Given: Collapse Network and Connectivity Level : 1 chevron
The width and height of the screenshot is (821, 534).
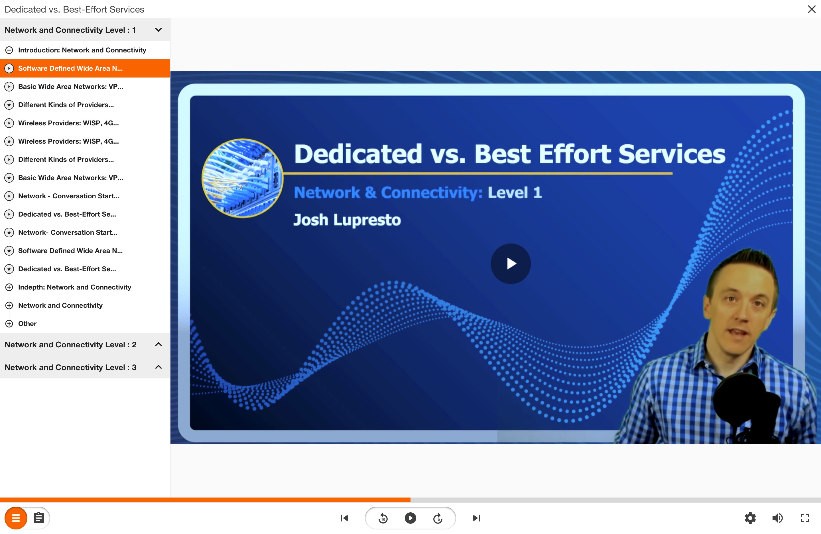Looking at the screenshot, I should click(x=158, y=30).
